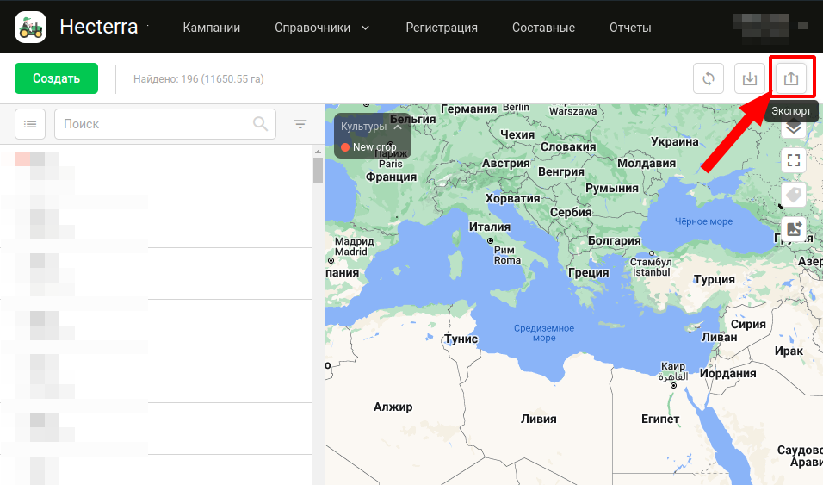Viewport: 823px width, 485px height.
Task: Click the export map image icon
Action: 793,228
